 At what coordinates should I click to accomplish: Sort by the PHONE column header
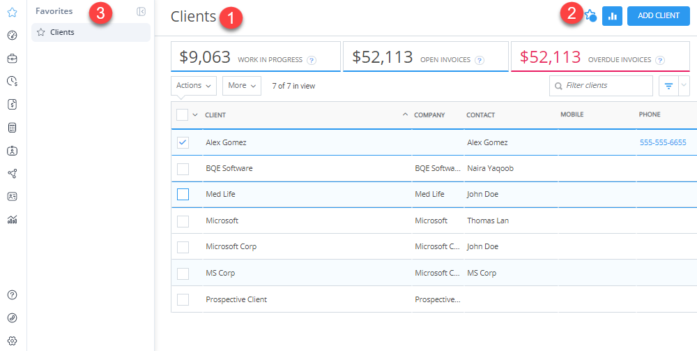point(650,114)
